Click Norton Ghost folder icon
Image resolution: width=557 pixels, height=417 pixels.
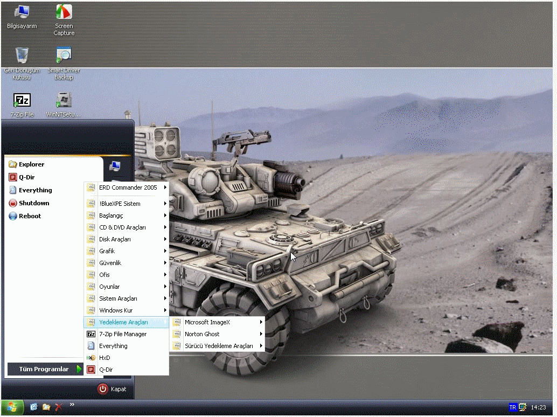tap(177, 334)
